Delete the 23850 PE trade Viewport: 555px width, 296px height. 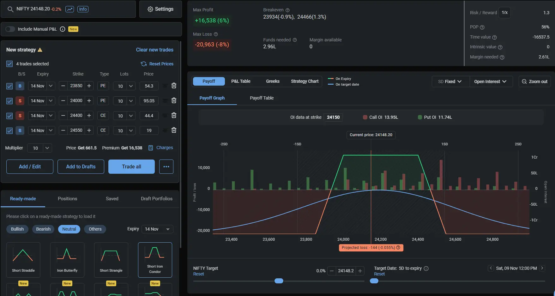pos(174,86)
